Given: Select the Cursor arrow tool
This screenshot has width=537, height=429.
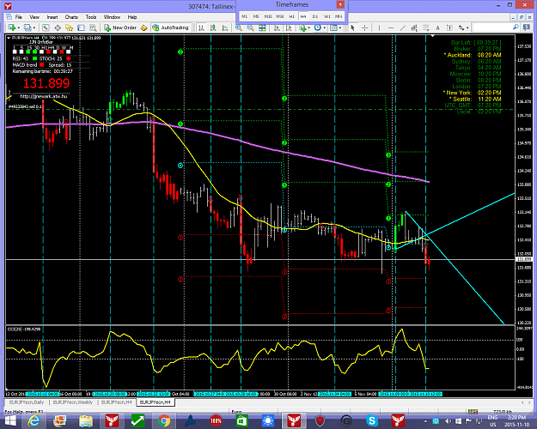Looking at the screenshot, I should (x=352, y=27).
